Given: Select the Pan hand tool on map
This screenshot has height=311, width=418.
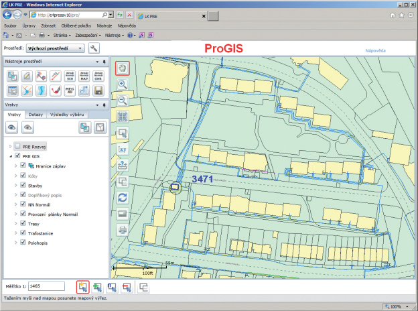Looking at the screenshot, I should (123, 68).
